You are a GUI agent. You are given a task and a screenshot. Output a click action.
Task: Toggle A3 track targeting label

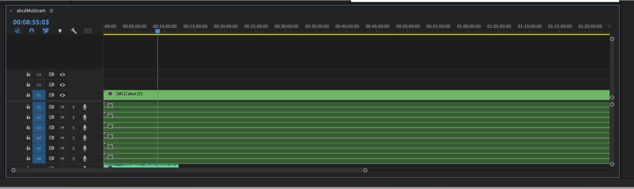(x=39, y=127)
